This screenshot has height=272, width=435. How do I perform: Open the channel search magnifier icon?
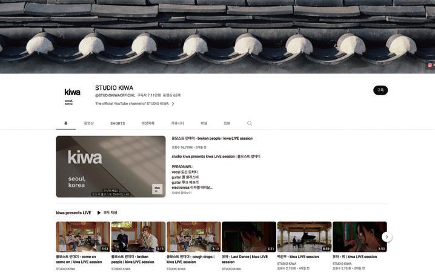(250, 123)
